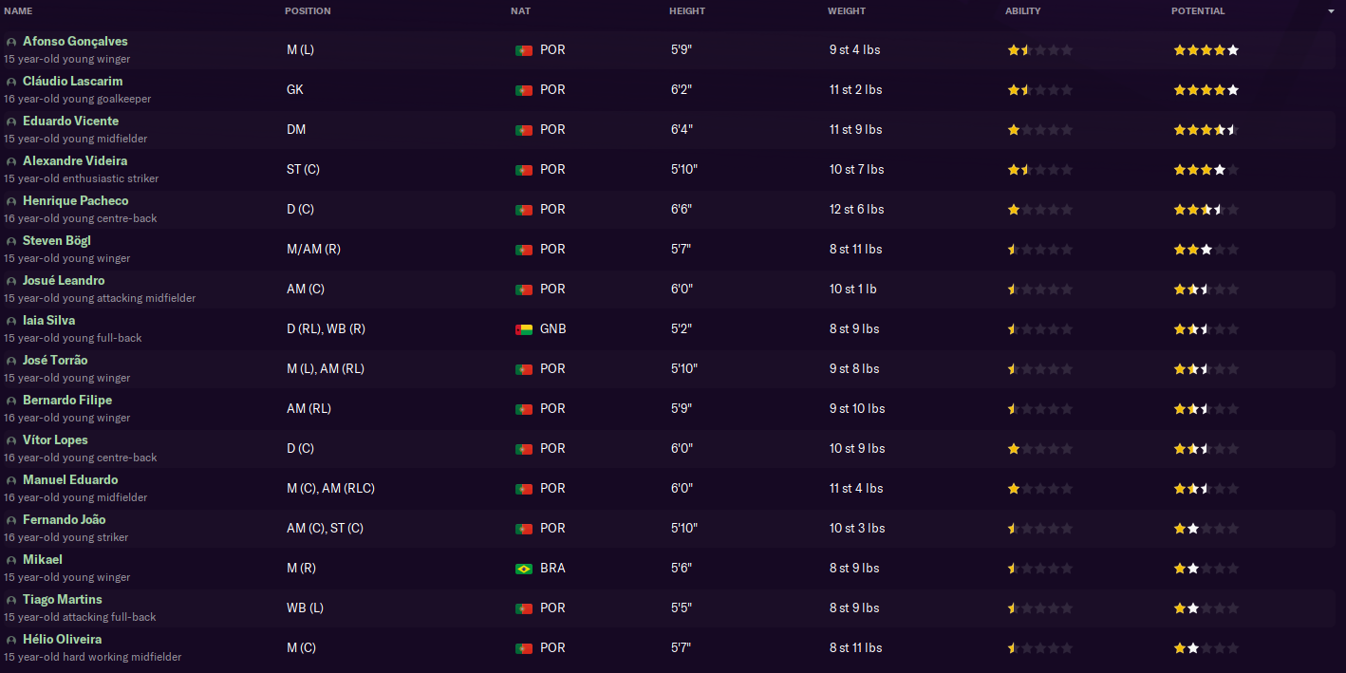Select the Manuel Eduardo player name
Image resolution: width=1346 pixels, height=673 pixels.
pyautogui.click(x=70, y=480)
